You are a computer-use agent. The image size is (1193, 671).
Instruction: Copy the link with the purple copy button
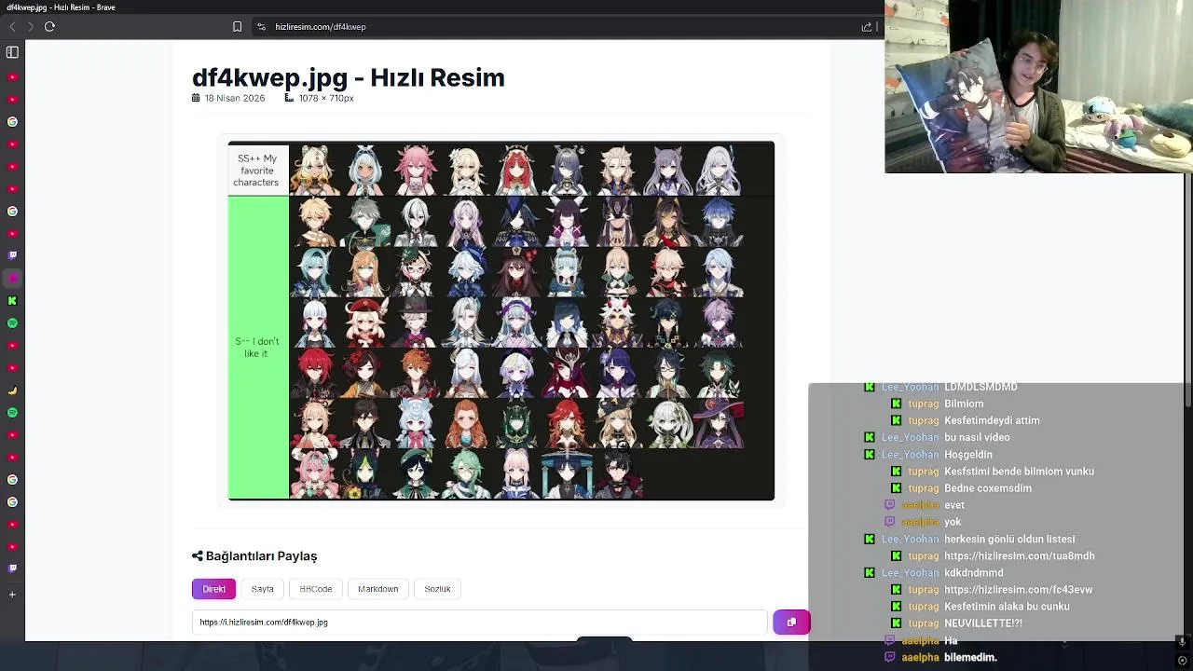791,622
